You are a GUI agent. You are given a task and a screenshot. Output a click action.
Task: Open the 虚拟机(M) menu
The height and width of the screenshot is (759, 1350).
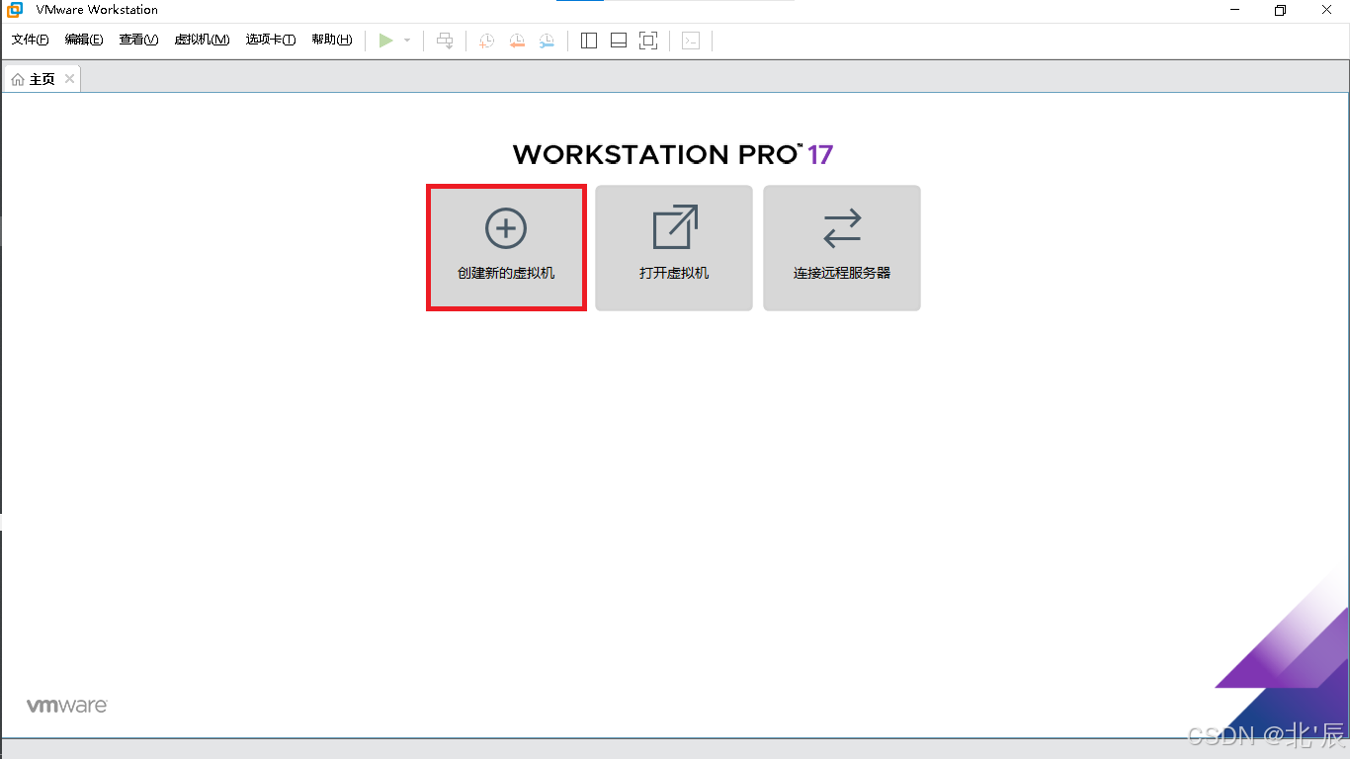pos(202,40)
